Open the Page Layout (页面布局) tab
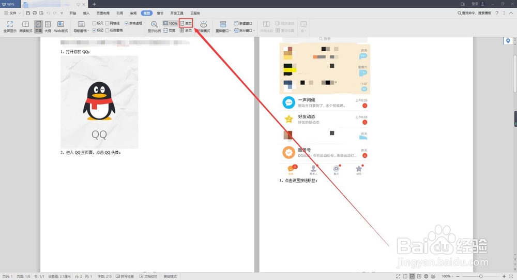Screen dimensions: 517x280 (103, 13)
